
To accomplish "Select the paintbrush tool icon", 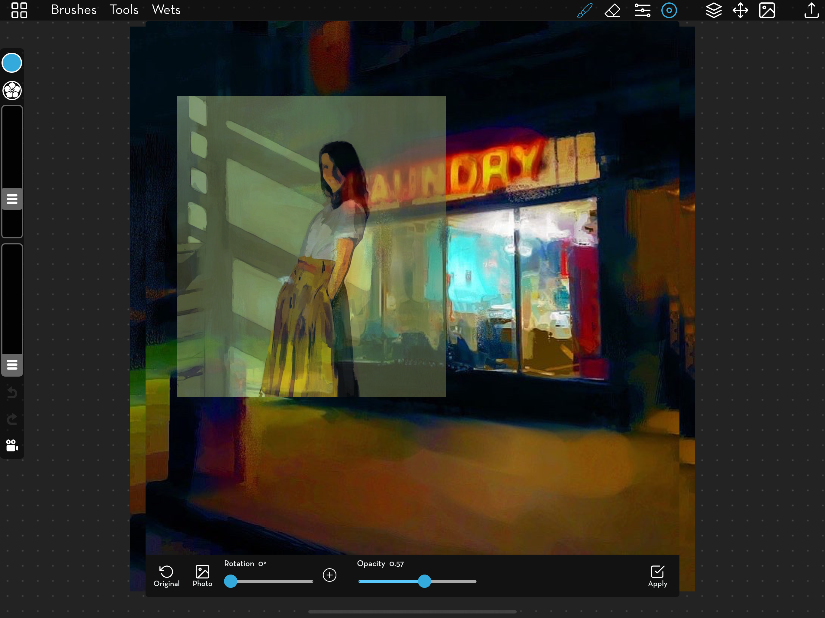I will (x=584, y=10).
